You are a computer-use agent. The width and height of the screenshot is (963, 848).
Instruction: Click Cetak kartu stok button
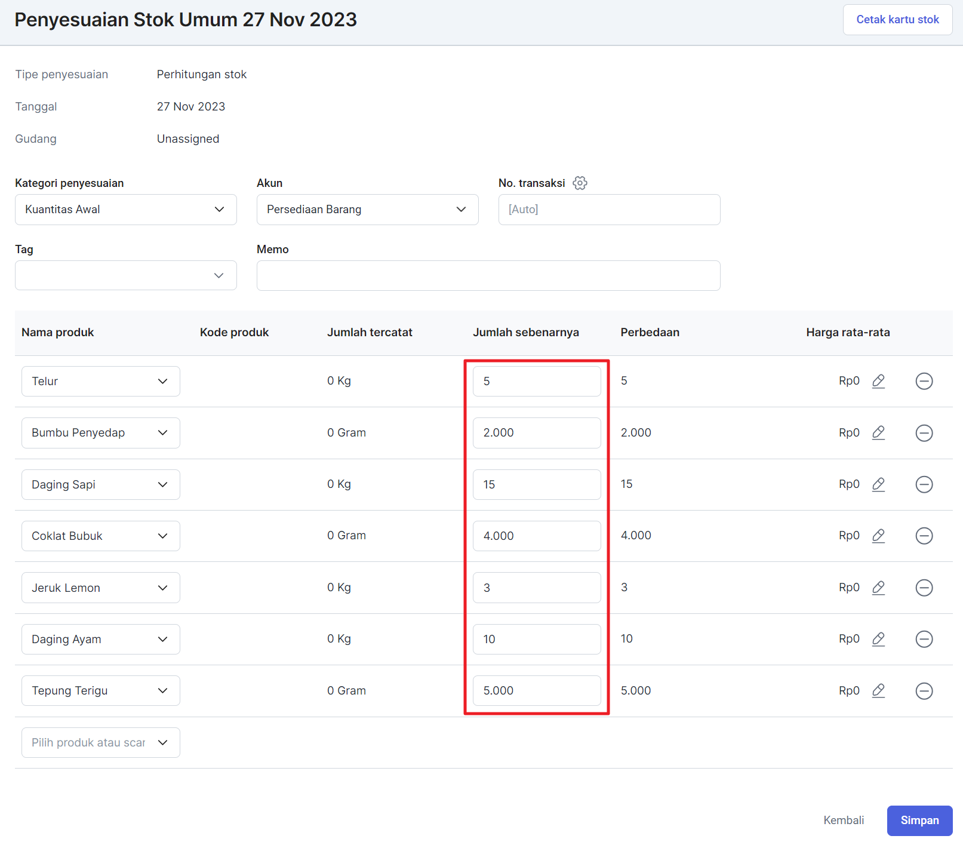[897, 20]
